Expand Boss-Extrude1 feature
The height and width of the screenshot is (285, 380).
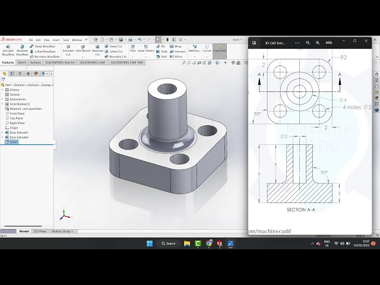(2, 132)
